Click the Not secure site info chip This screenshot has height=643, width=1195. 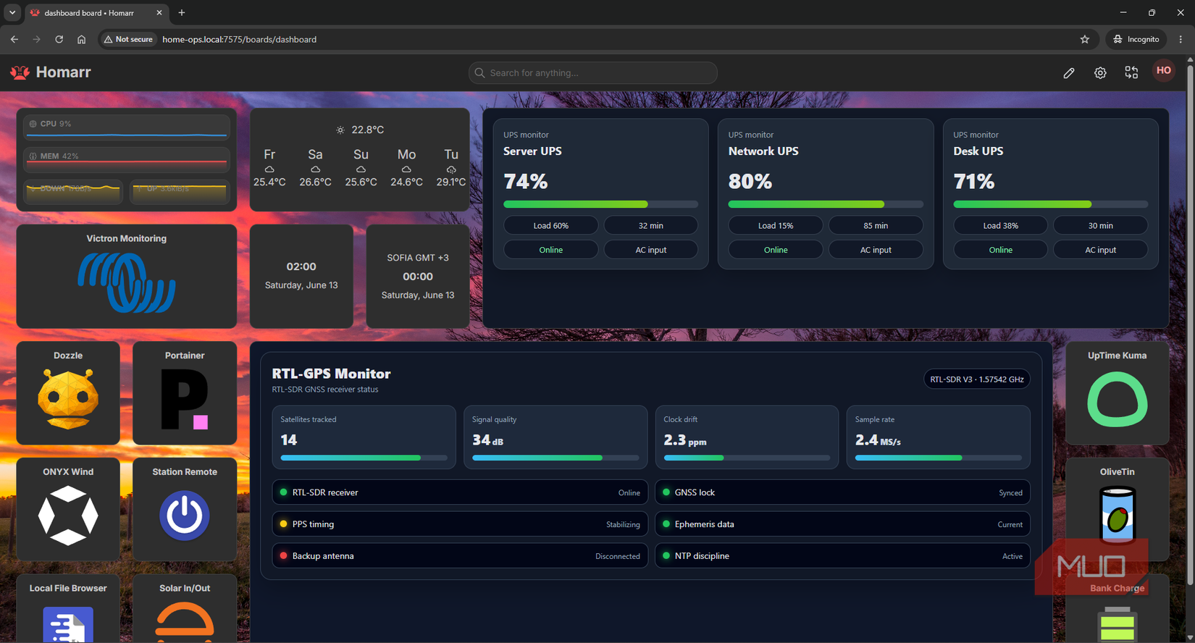(129, 39)
